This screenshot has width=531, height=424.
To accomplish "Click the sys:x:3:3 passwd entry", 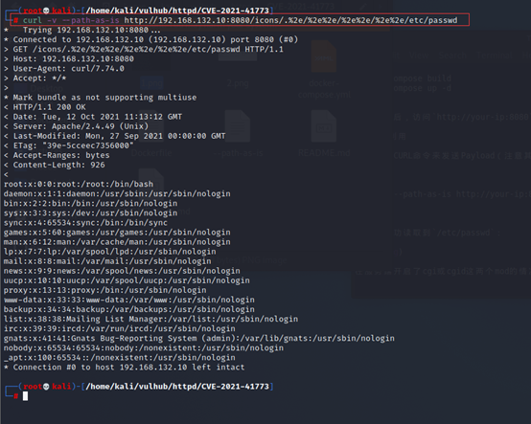I will tap(90, 213).
